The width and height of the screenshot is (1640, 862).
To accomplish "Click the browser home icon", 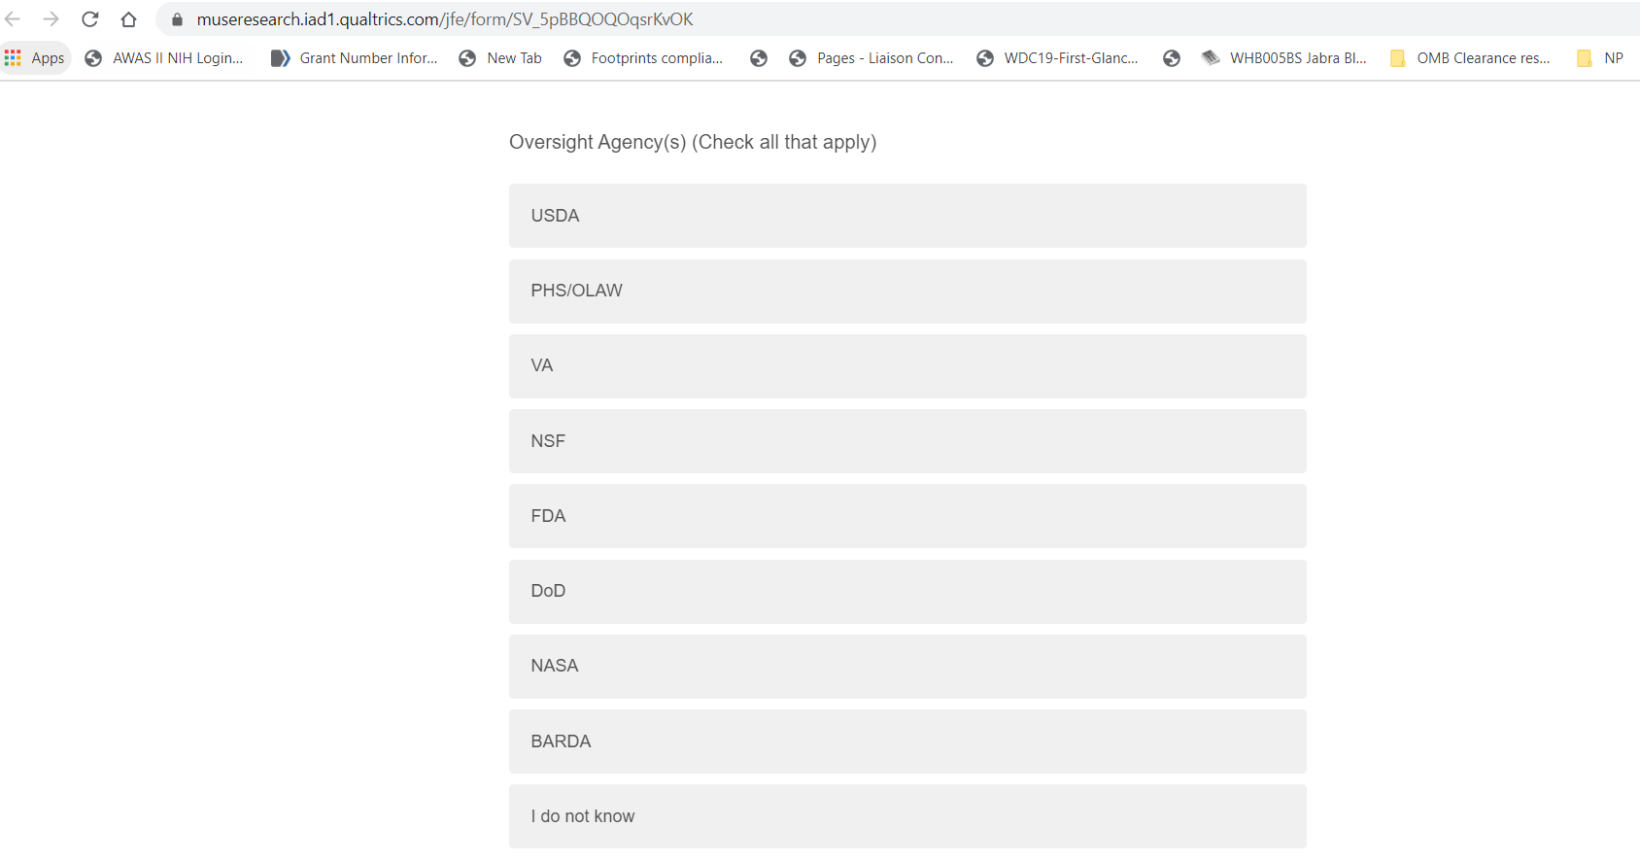I will point(128,19).
